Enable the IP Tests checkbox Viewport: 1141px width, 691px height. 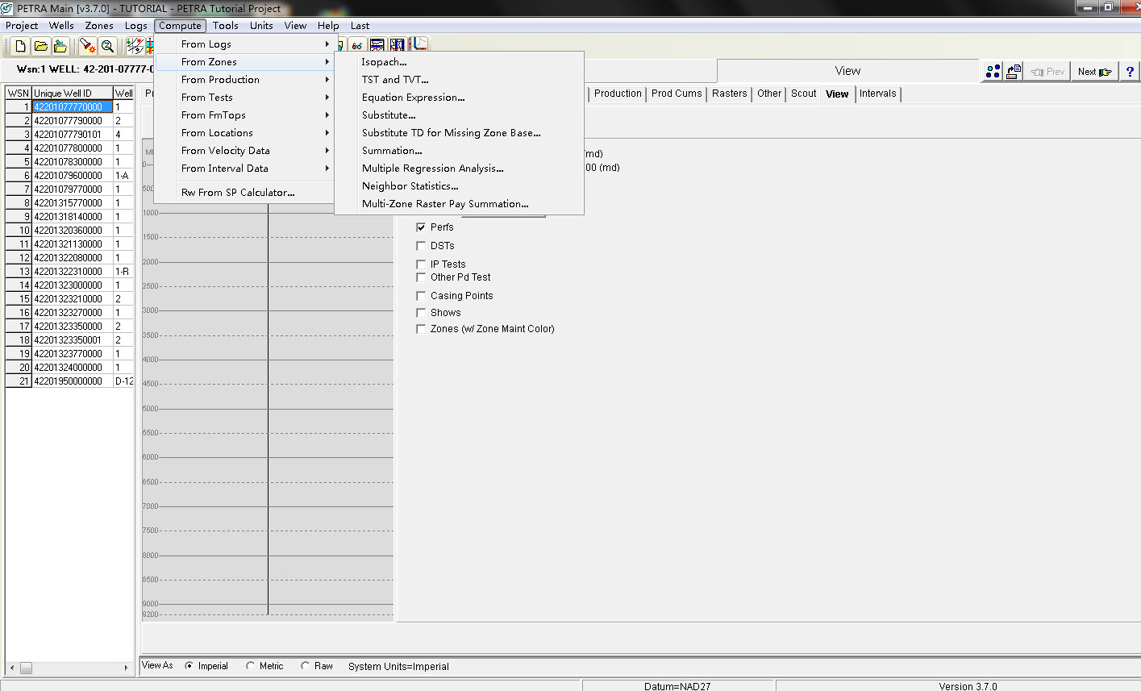pyautogui.click(x=421, y=264)
